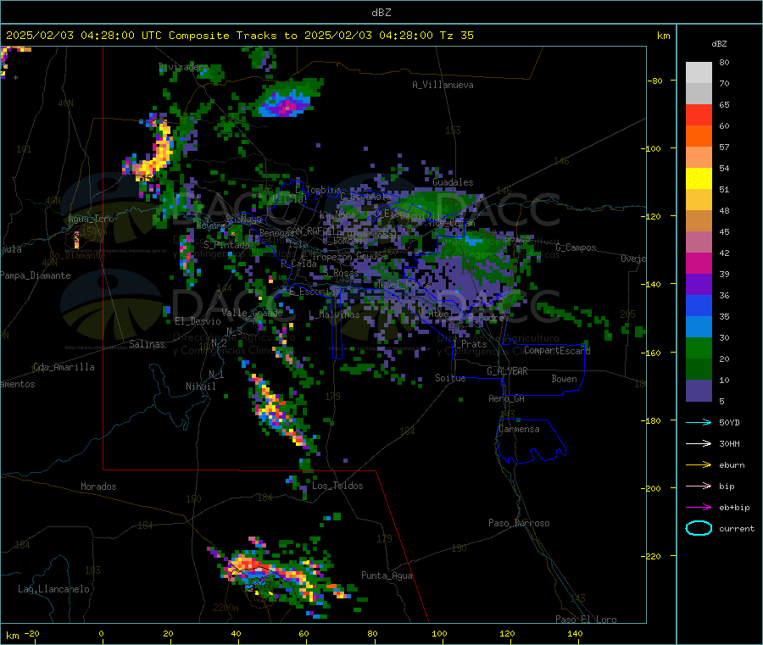Click the 100 km bottom axis tick

tap(439, 634)
